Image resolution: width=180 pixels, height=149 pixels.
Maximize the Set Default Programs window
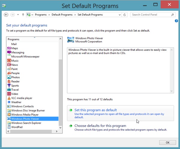[155, 5]
